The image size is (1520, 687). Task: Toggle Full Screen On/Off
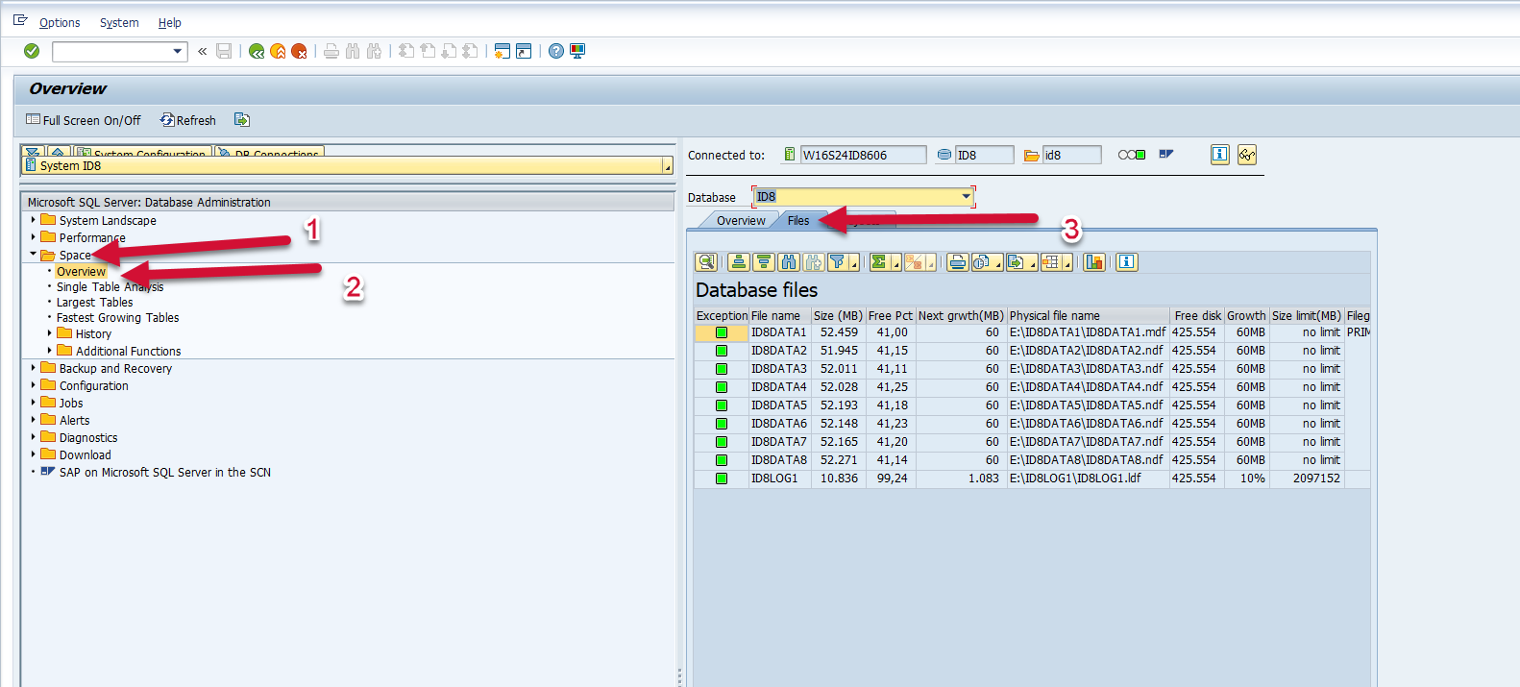tap(84, 120)
